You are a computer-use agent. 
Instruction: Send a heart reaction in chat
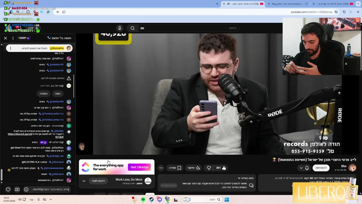[x=8, y=189]
